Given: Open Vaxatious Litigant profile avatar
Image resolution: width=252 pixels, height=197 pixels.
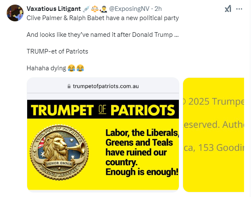Looking at the screenshot, I should (x=15, y=13).
